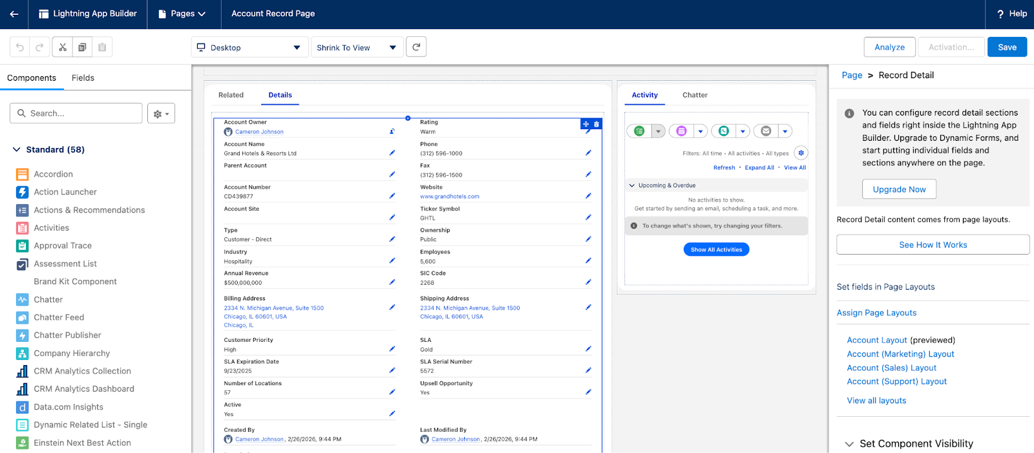Collapse the Standard components section
This screenshot has width=1034, height=453.
click(17, 149)
